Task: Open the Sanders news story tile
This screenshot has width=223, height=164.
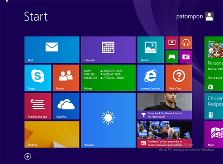Action: click(x=165, y=135)
